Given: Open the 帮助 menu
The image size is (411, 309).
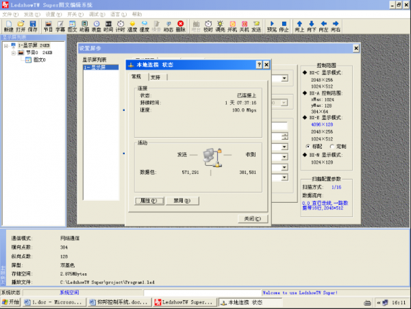Looking at the screenshot, I should [x=137, y=14].
